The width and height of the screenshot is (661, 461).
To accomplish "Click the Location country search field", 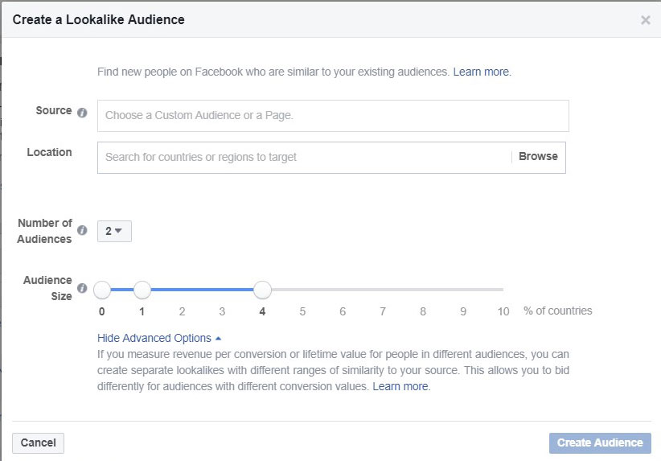I will click(304, 158).
